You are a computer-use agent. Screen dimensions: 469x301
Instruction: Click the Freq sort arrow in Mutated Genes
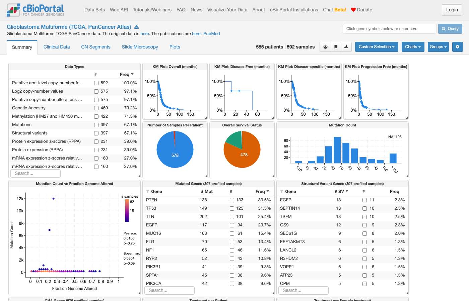point(268,191)
